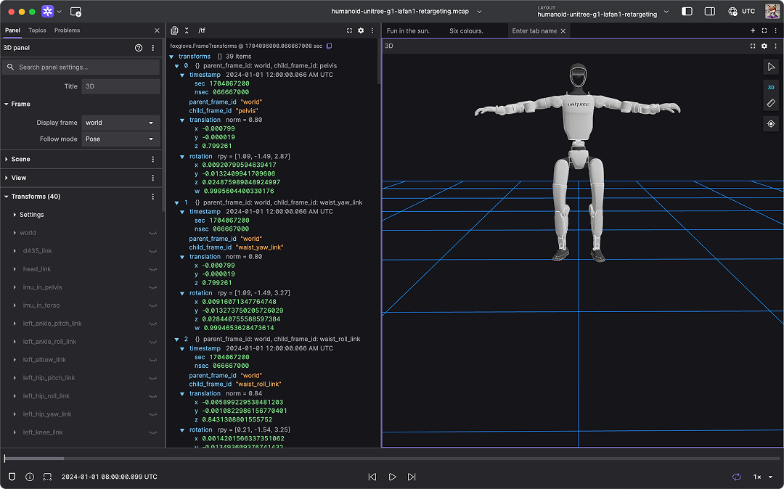Open the Display frame dropdown
Image resolution: width=784 pixels, height=489 pixels.
120,123
